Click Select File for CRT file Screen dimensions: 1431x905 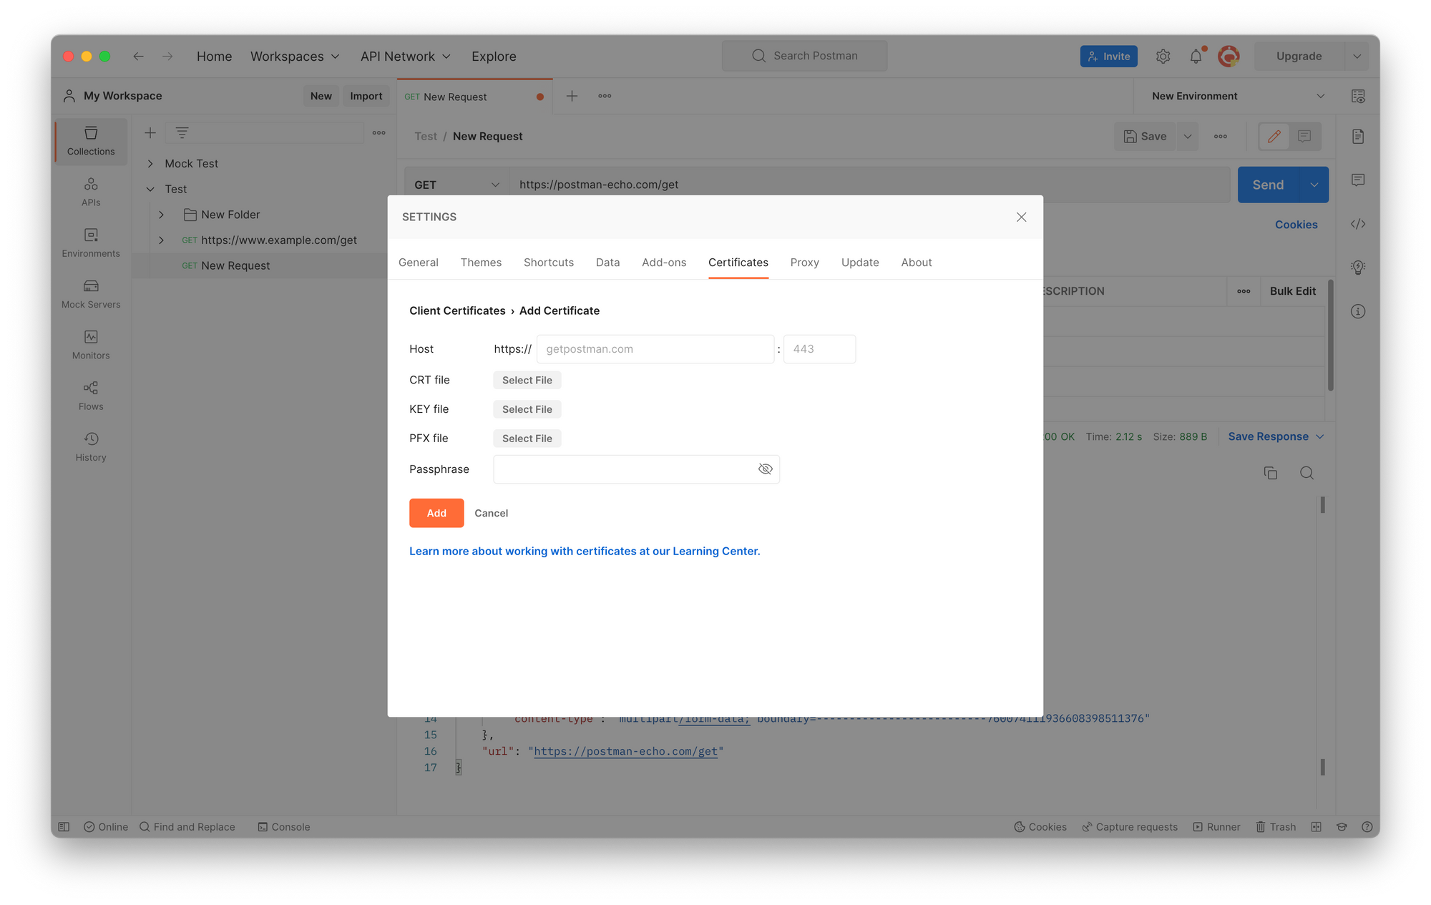[x=527, y=379]
